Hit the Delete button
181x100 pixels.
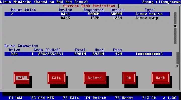pos(95,78)
